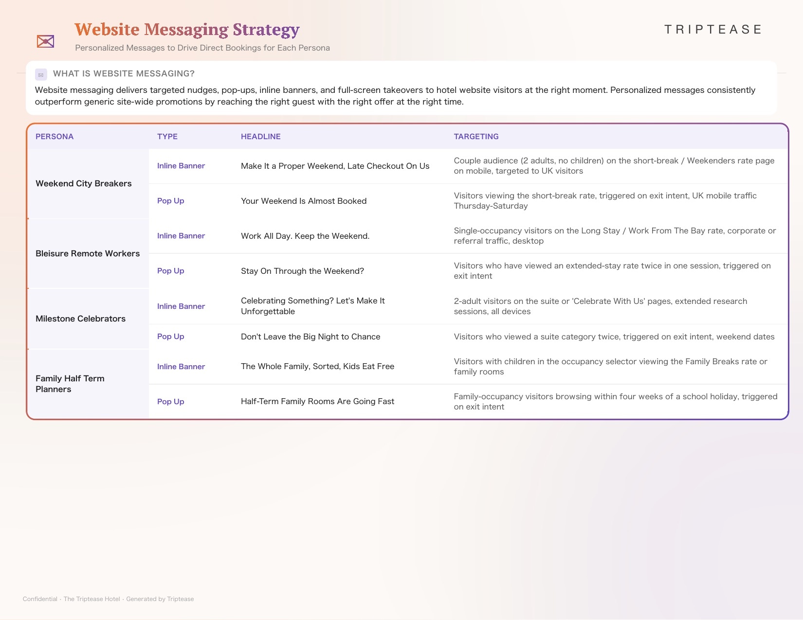Click the intro paragraph starting 'Website messaging delivers targeted nudges'
The height and width of the screenshot is (620, 803).
(x=395, y=96)
